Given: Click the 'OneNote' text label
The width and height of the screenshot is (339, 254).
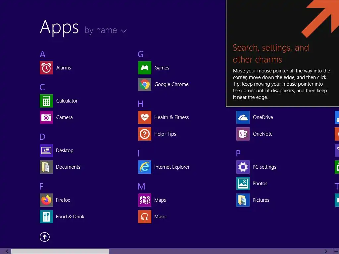Looking at the screenshot, I should click(x=263, y=134).
